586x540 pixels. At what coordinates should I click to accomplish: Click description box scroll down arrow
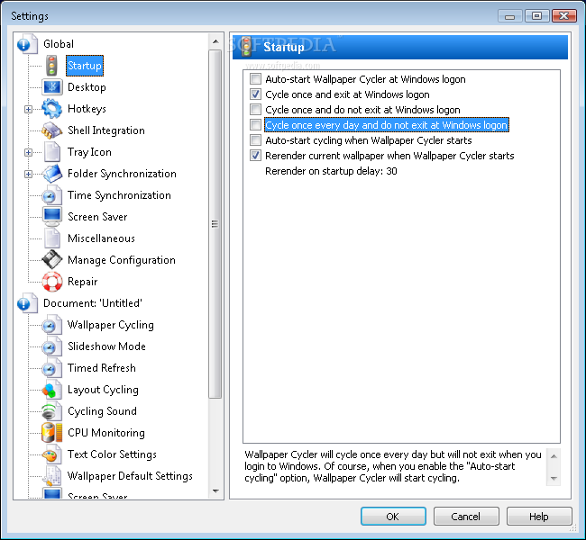pos(554,479)
